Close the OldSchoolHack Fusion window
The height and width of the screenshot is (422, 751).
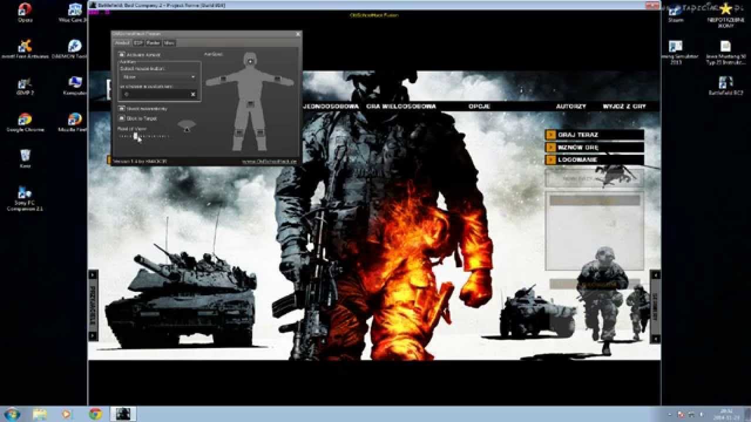coord(297,34)
